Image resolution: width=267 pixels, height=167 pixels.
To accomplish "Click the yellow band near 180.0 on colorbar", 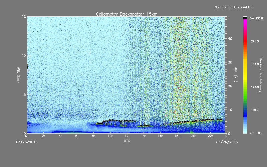I will coord(245,64).
